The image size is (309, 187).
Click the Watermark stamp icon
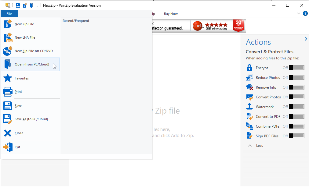pos(249,107)
